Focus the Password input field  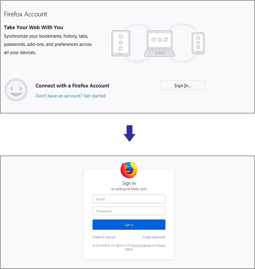point(129,211)
